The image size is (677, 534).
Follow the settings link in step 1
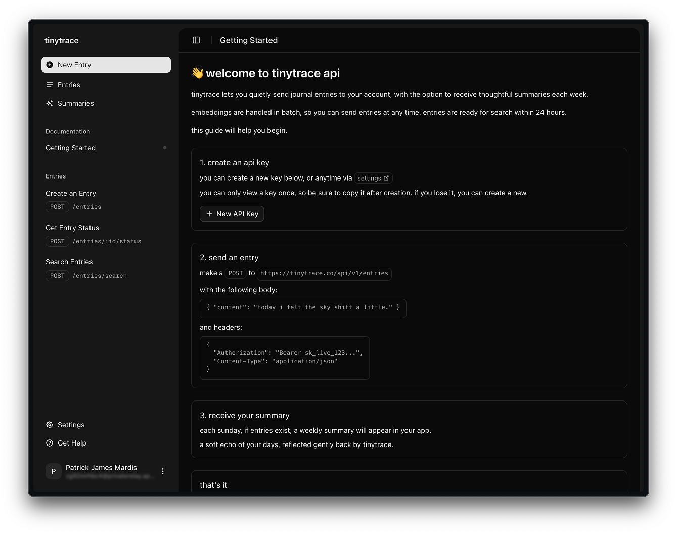(374, 178)
